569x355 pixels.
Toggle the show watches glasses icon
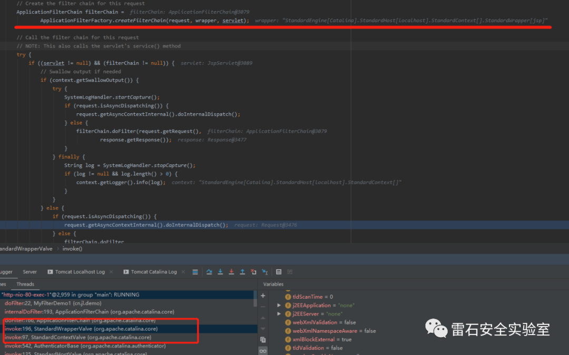[x=263, y=351]
